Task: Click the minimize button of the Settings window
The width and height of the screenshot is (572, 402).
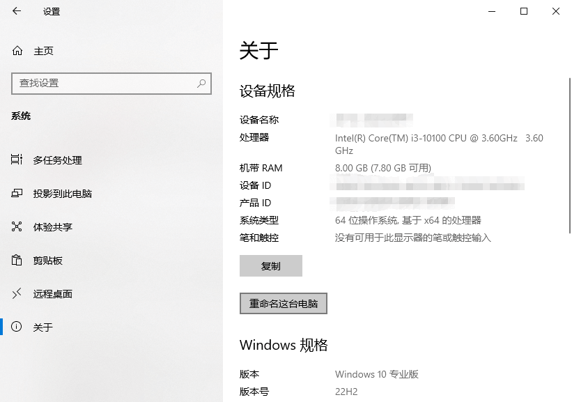Action: [492, 12]
